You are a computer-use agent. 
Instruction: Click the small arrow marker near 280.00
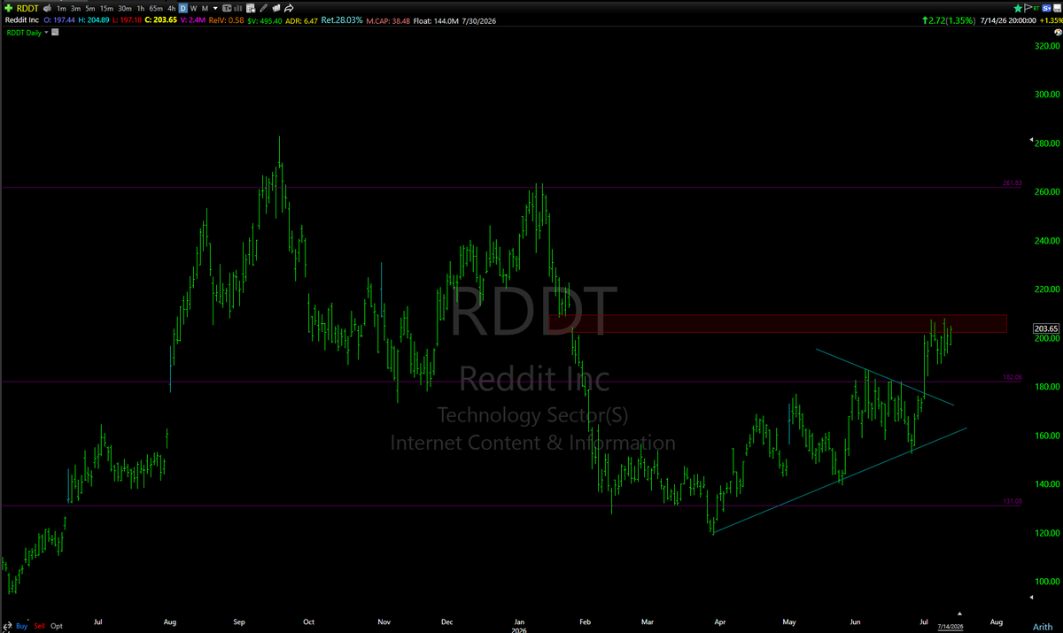[1030, 140]
